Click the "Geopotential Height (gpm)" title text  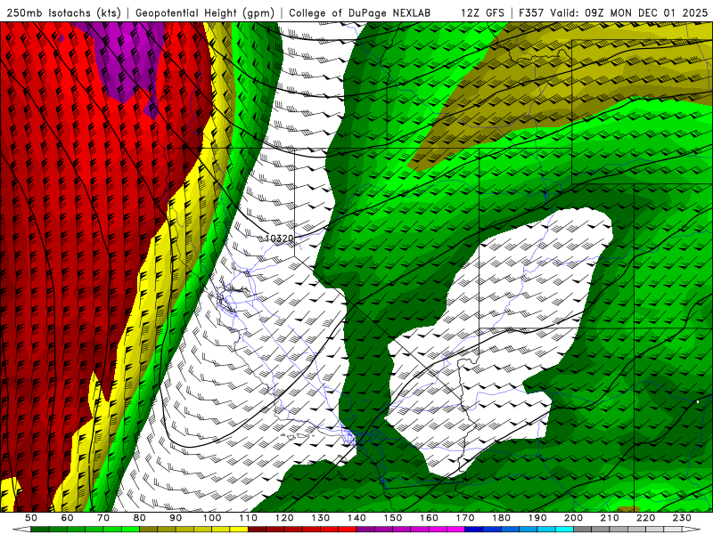pyautogui.click(x=205, y=13)
